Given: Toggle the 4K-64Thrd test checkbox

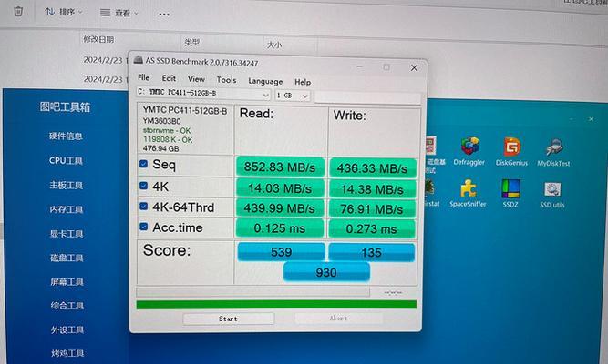Looking at the screenshot, I should 143,206.
